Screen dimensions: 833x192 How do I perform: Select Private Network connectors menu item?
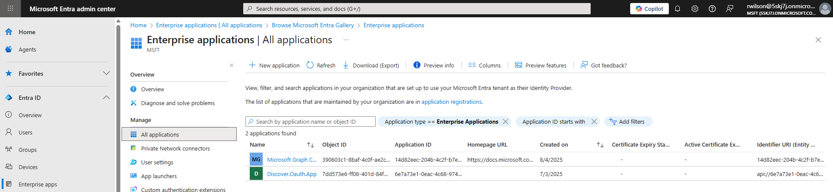tap(175, 148)
